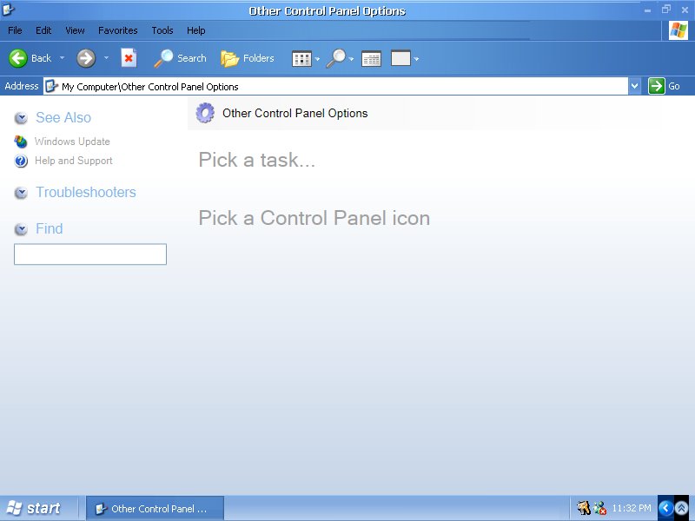Collapse the Find section
The height and width of the screenshot is (521, 695).
pyautogui.click(x=21, y=229)
